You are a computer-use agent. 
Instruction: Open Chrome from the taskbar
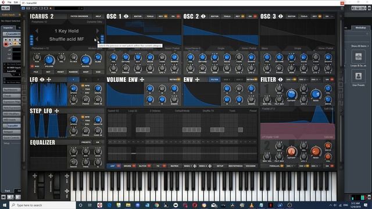(156, 205)
